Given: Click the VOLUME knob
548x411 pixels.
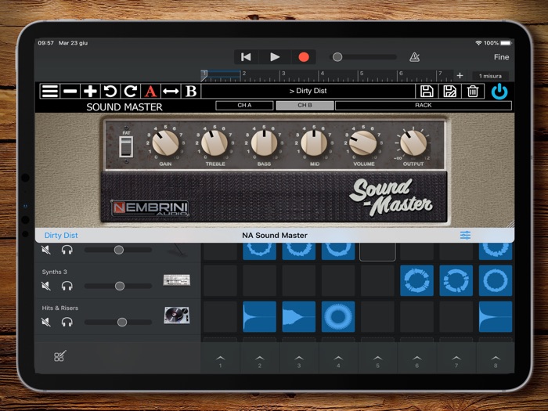Looking at the screenshot, I should click(x=363, y=143).
